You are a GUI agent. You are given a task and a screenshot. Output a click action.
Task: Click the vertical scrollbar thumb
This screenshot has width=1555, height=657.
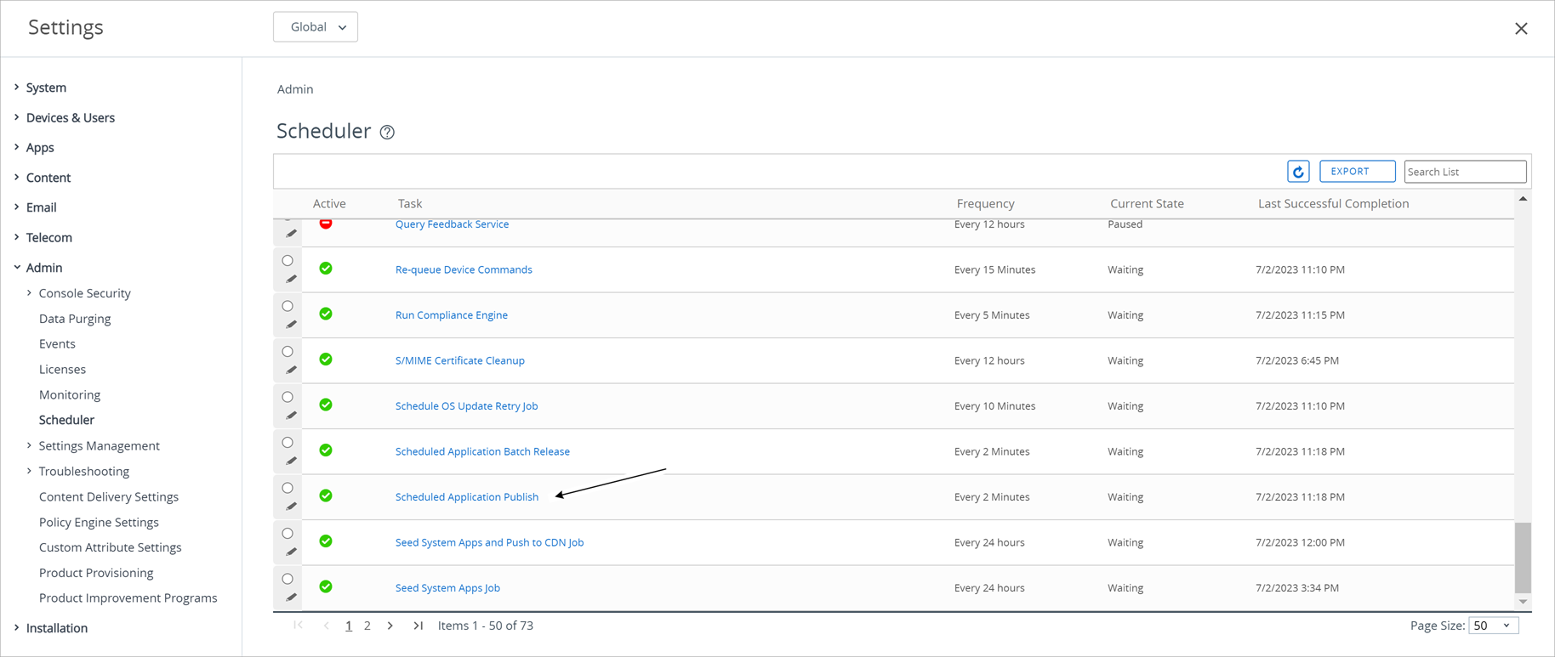pyautogui.click(x=1523, y=558)
